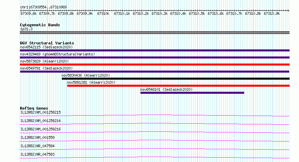Click the 67310.3k ruler tick label
This screenshot has height=162, width=299.
point(160,13)
